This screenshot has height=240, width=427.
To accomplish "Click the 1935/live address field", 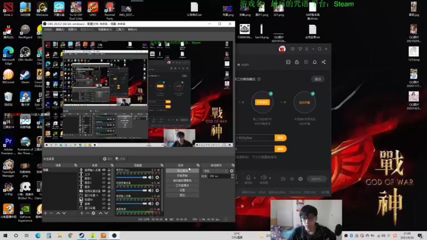I will [255, 138].
